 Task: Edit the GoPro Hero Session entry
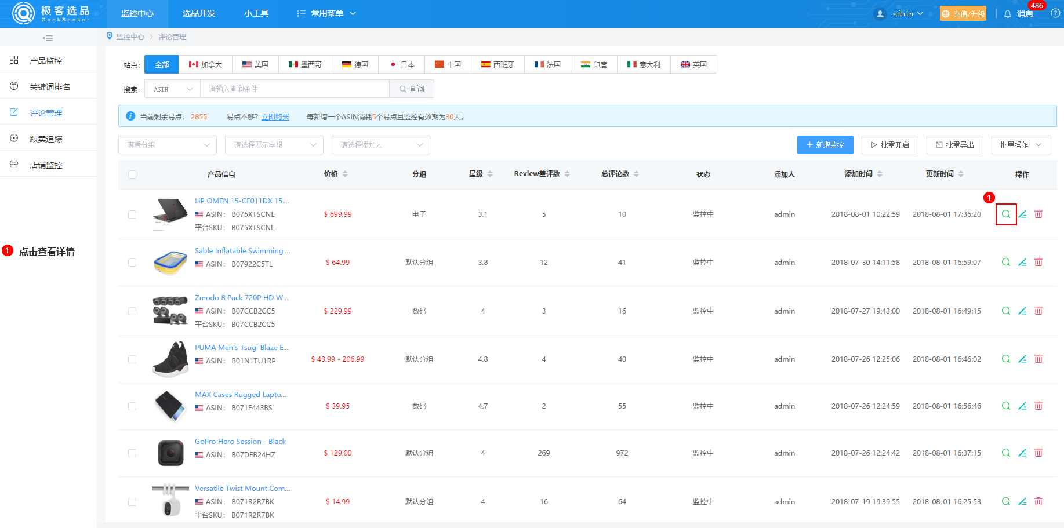click(1022, 453)
